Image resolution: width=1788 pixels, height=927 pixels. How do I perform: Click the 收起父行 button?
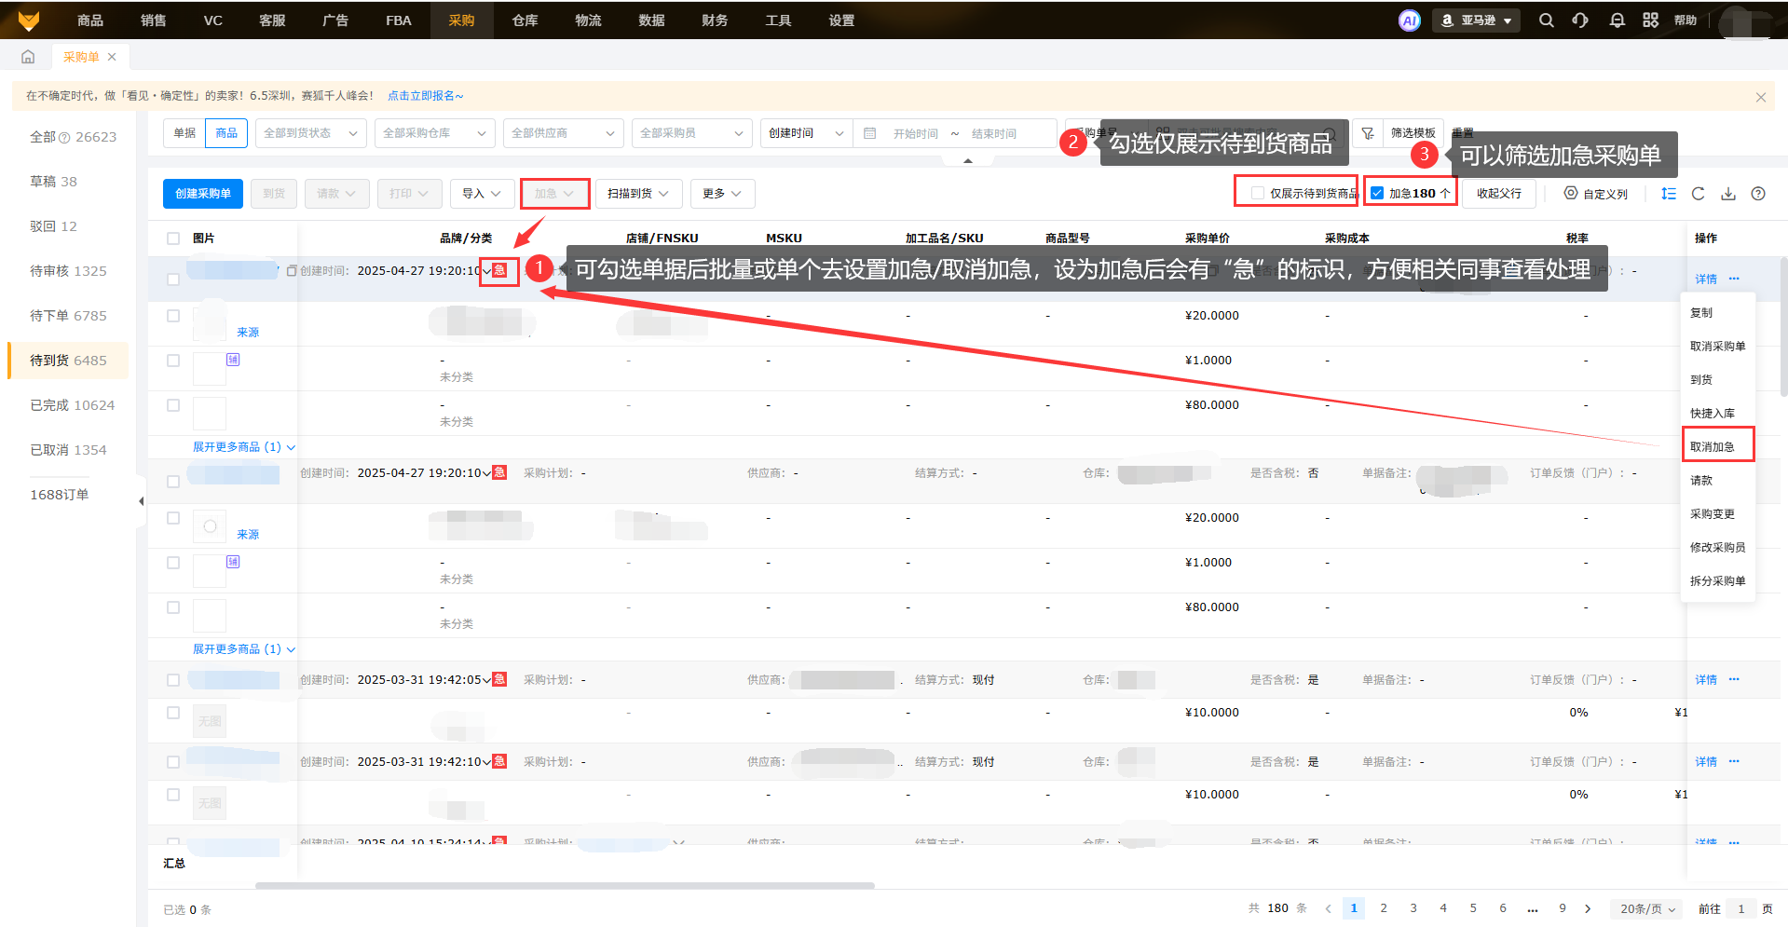coord(1499,194)
